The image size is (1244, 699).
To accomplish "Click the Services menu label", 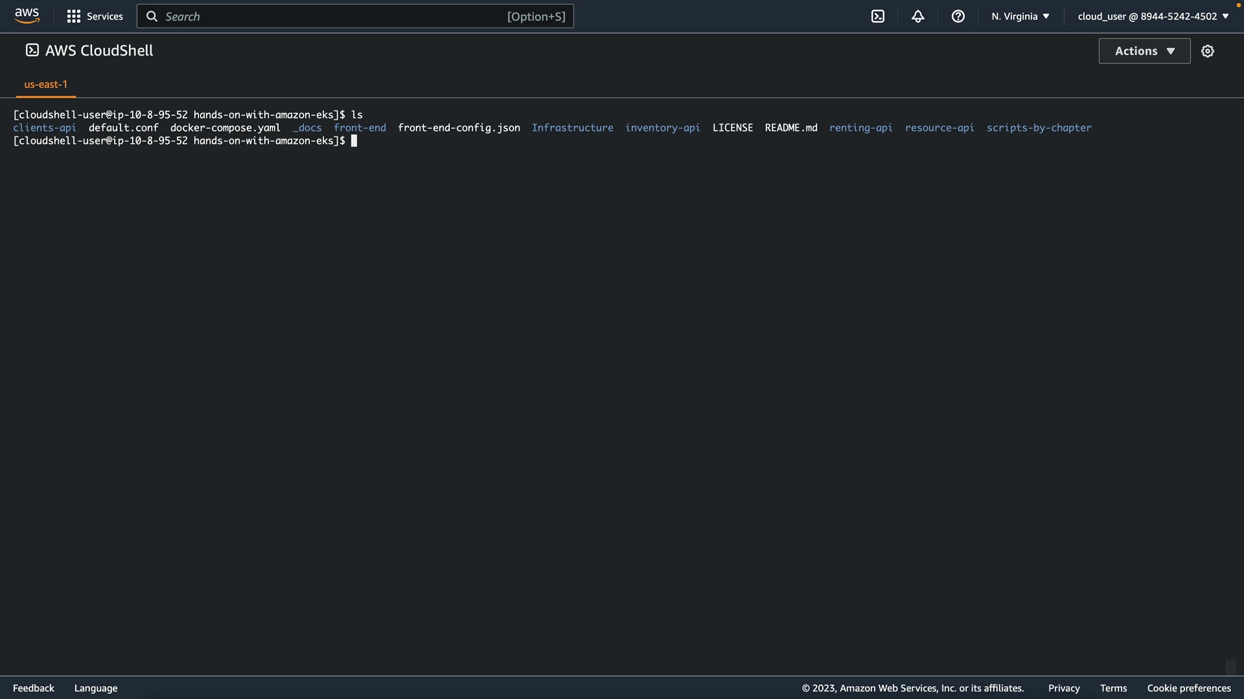I will click(x=104, y=16).
